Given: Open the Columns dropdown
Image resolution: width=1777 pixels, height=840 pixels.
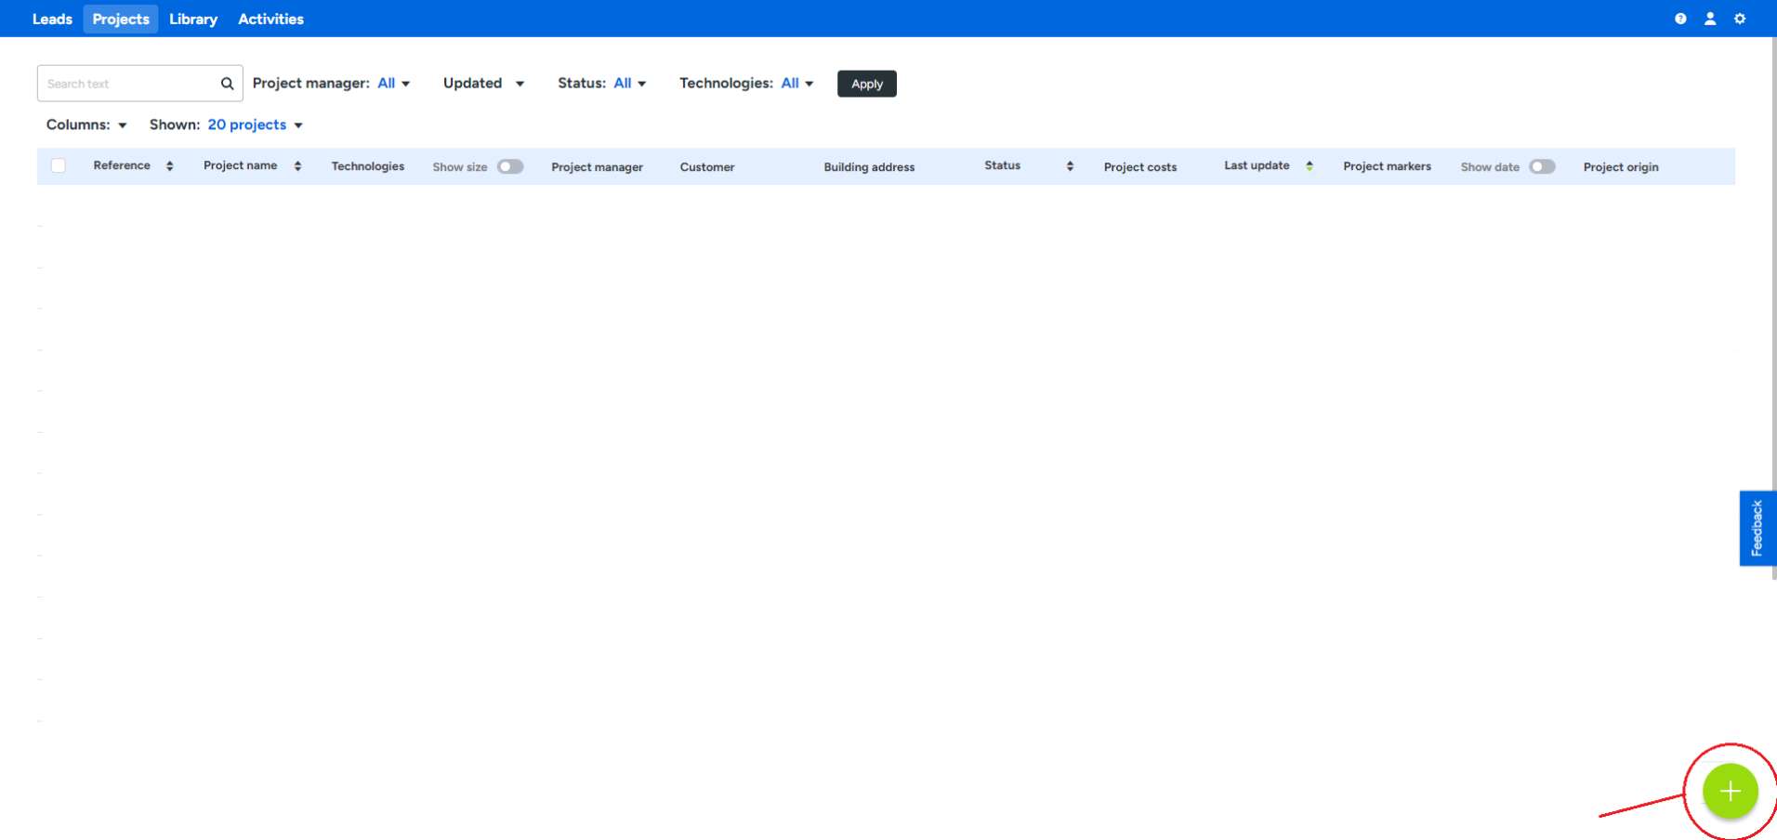Looking at the screenshot, I should coord(86,125).
